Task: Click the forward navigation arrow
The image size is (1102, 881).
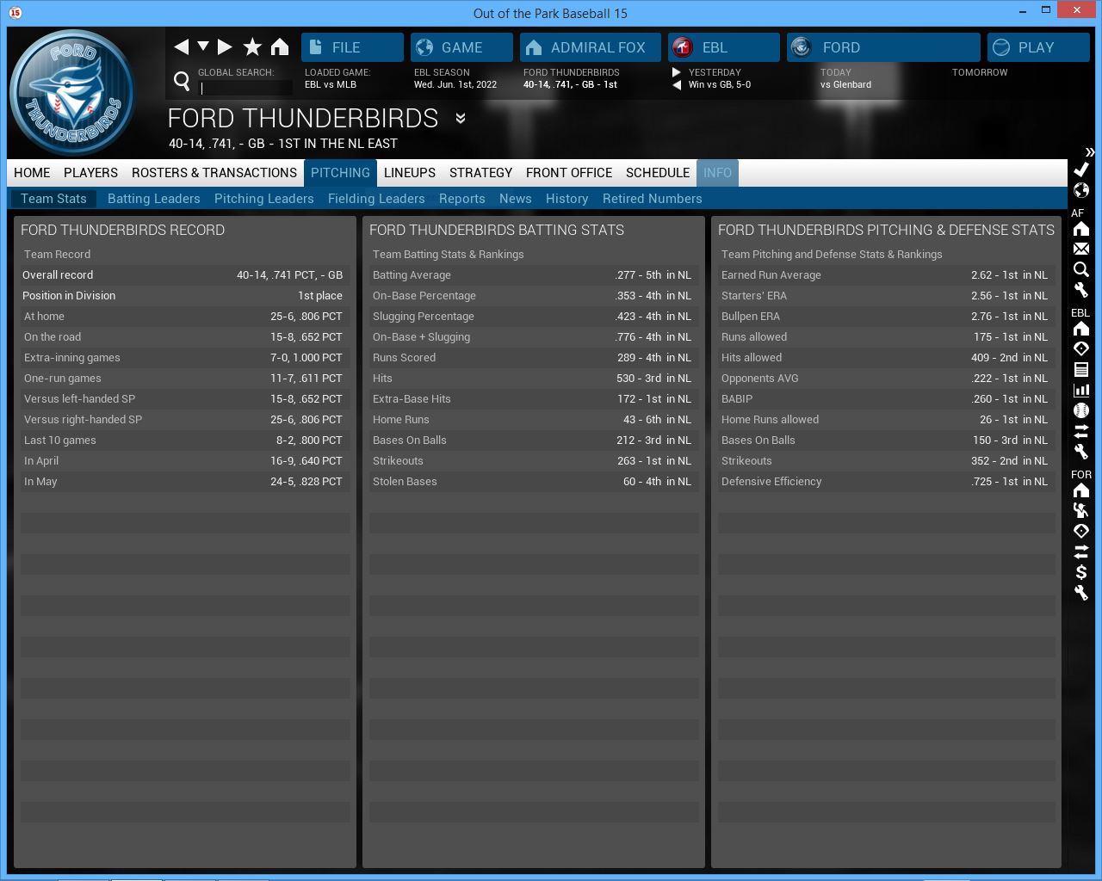Action: (225, 46)
